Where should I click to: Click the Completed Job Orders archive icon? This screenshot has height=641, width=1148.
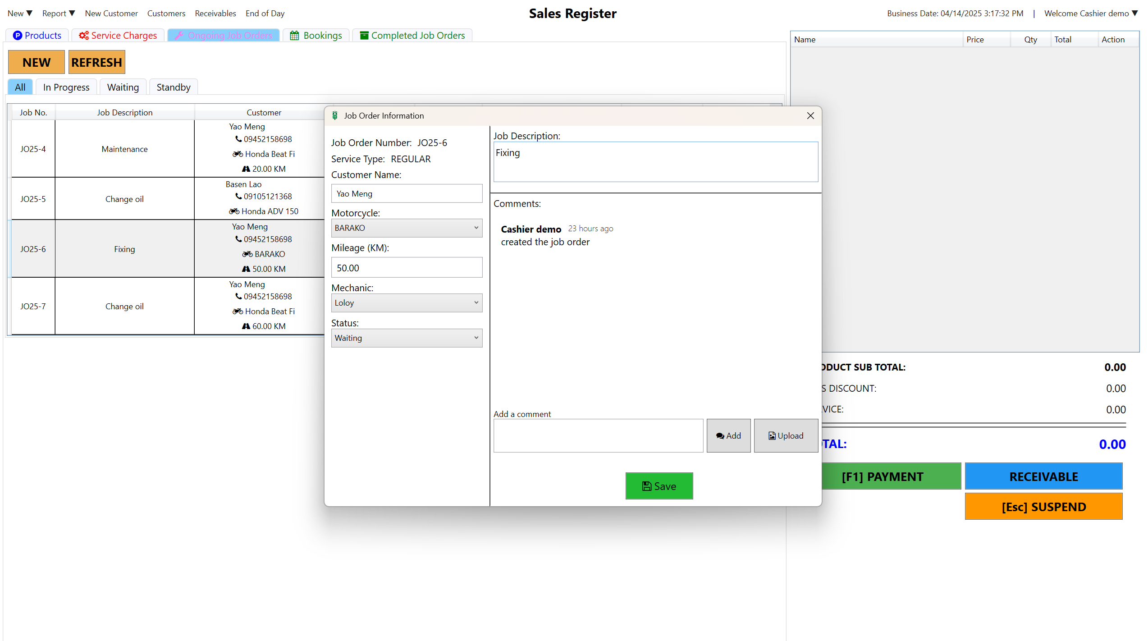364,35
